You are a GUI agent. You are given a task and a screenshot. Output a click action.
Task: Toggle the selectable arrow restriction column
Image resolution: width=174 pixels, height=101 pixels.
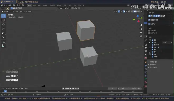tap(152, 16)
